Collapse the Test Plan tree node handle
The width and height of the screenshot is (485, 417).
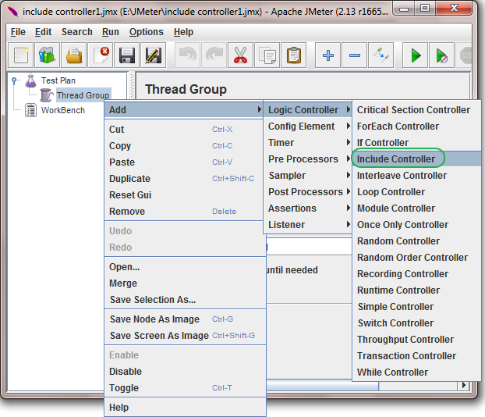14,81
